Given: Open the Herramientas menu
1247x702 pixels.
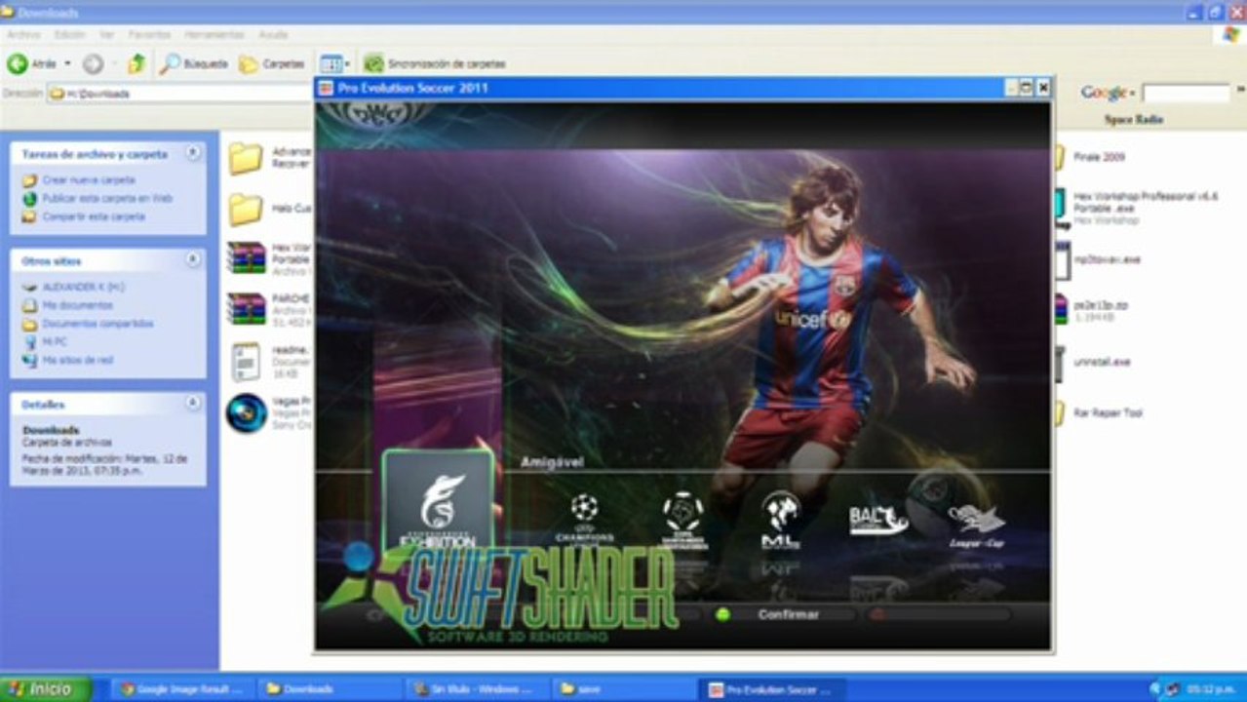Looking at the screenshot, I should pyautogui.click(x=214, y=34).
